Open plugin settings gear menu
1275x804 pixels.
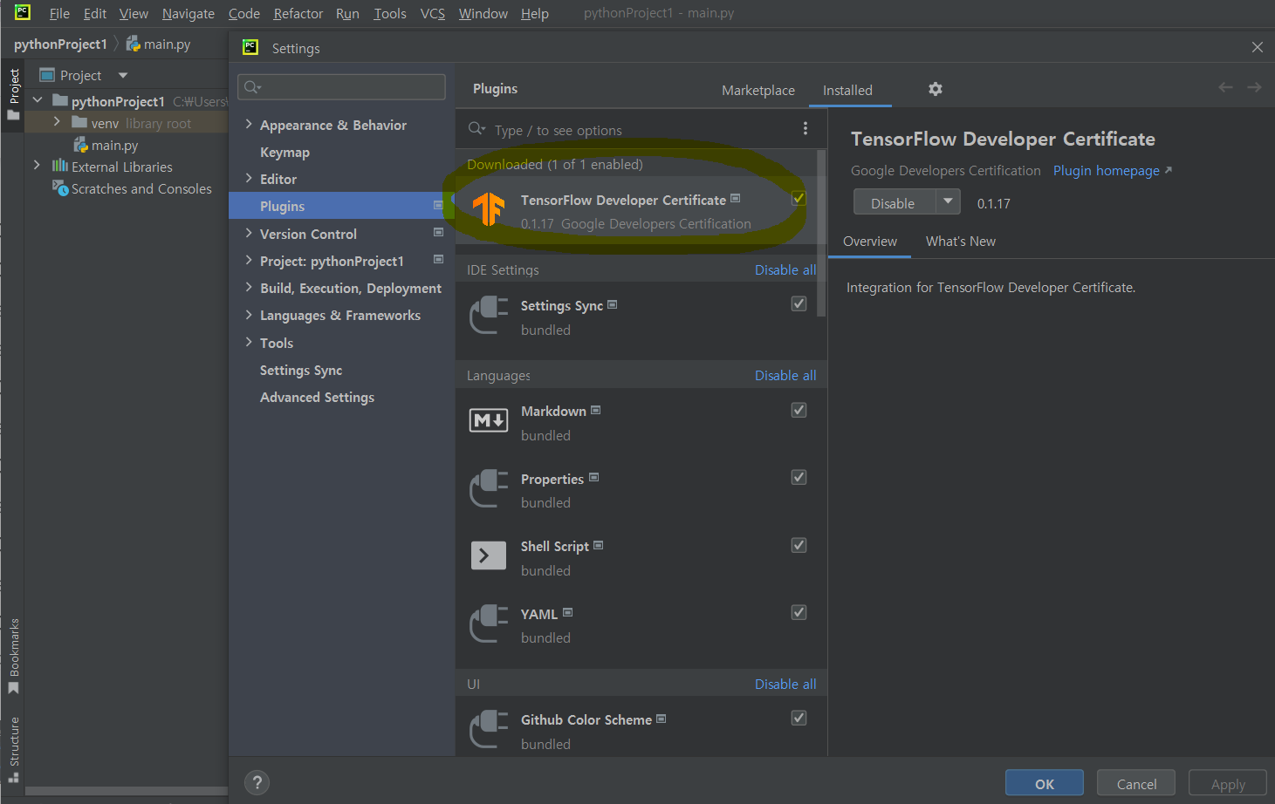tap(935, 89)
